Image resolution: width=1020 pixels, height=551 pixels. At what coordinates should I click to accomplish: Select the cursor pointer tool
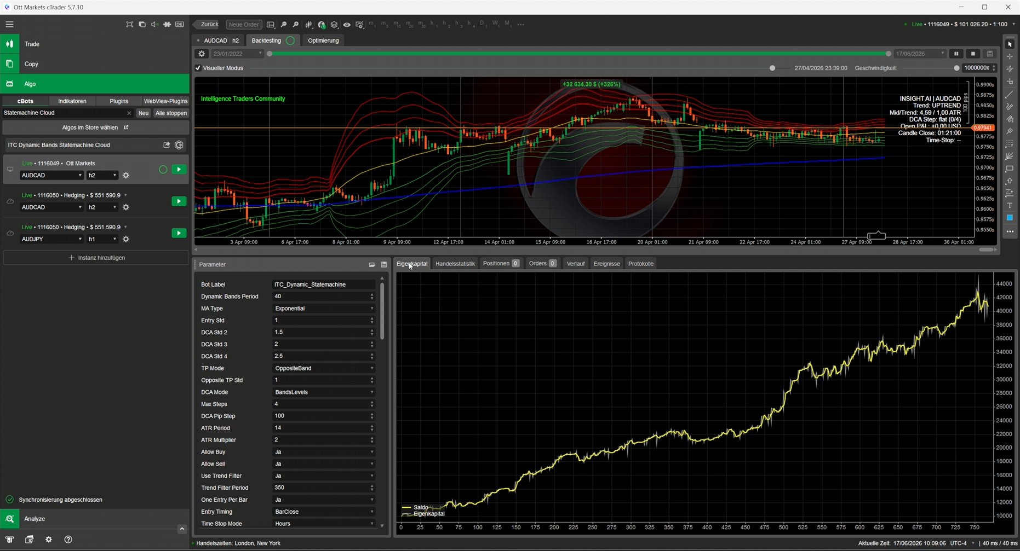pyautogui.click(x=1010, y=44)
